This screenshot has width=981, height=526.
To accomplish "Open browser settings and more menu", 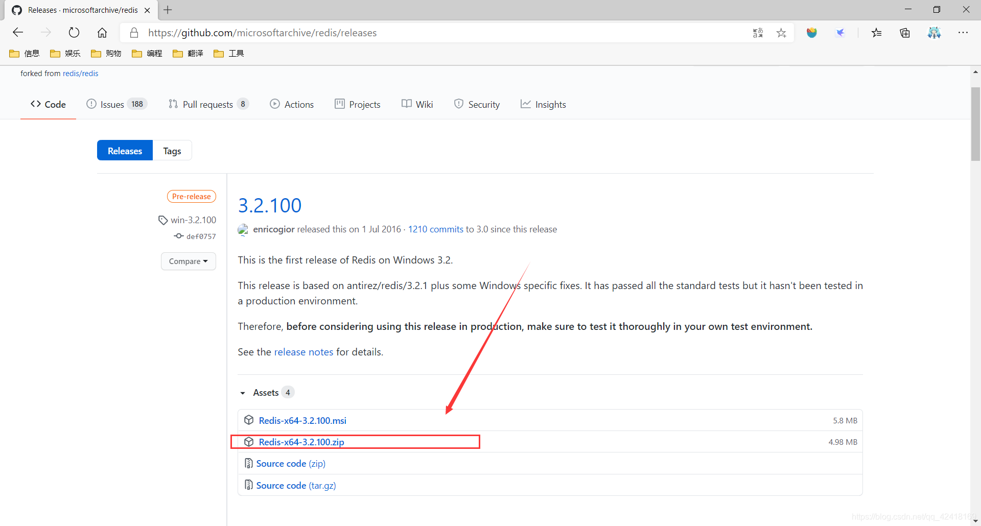I will click(963, 33).
